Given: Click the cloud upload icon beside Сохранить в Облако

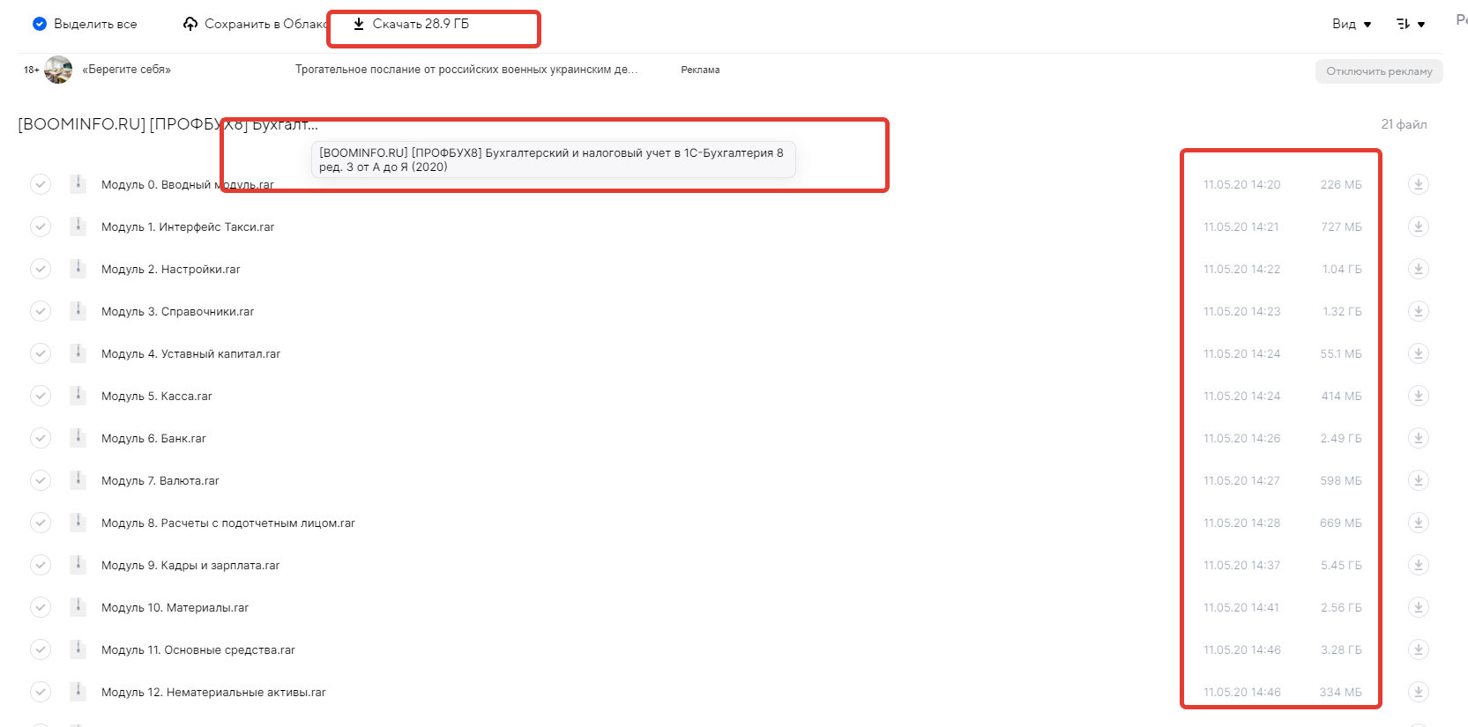Looking at the screenshot, I should (190, 24).
